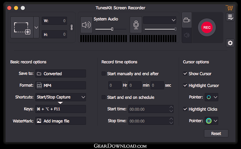Click the film format icon beside MP4
Viewport: 241px width, 149px height.
[39, 86]
